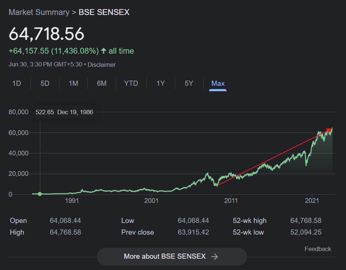
Task: Select the 1D time range tab
Action: 16,83
